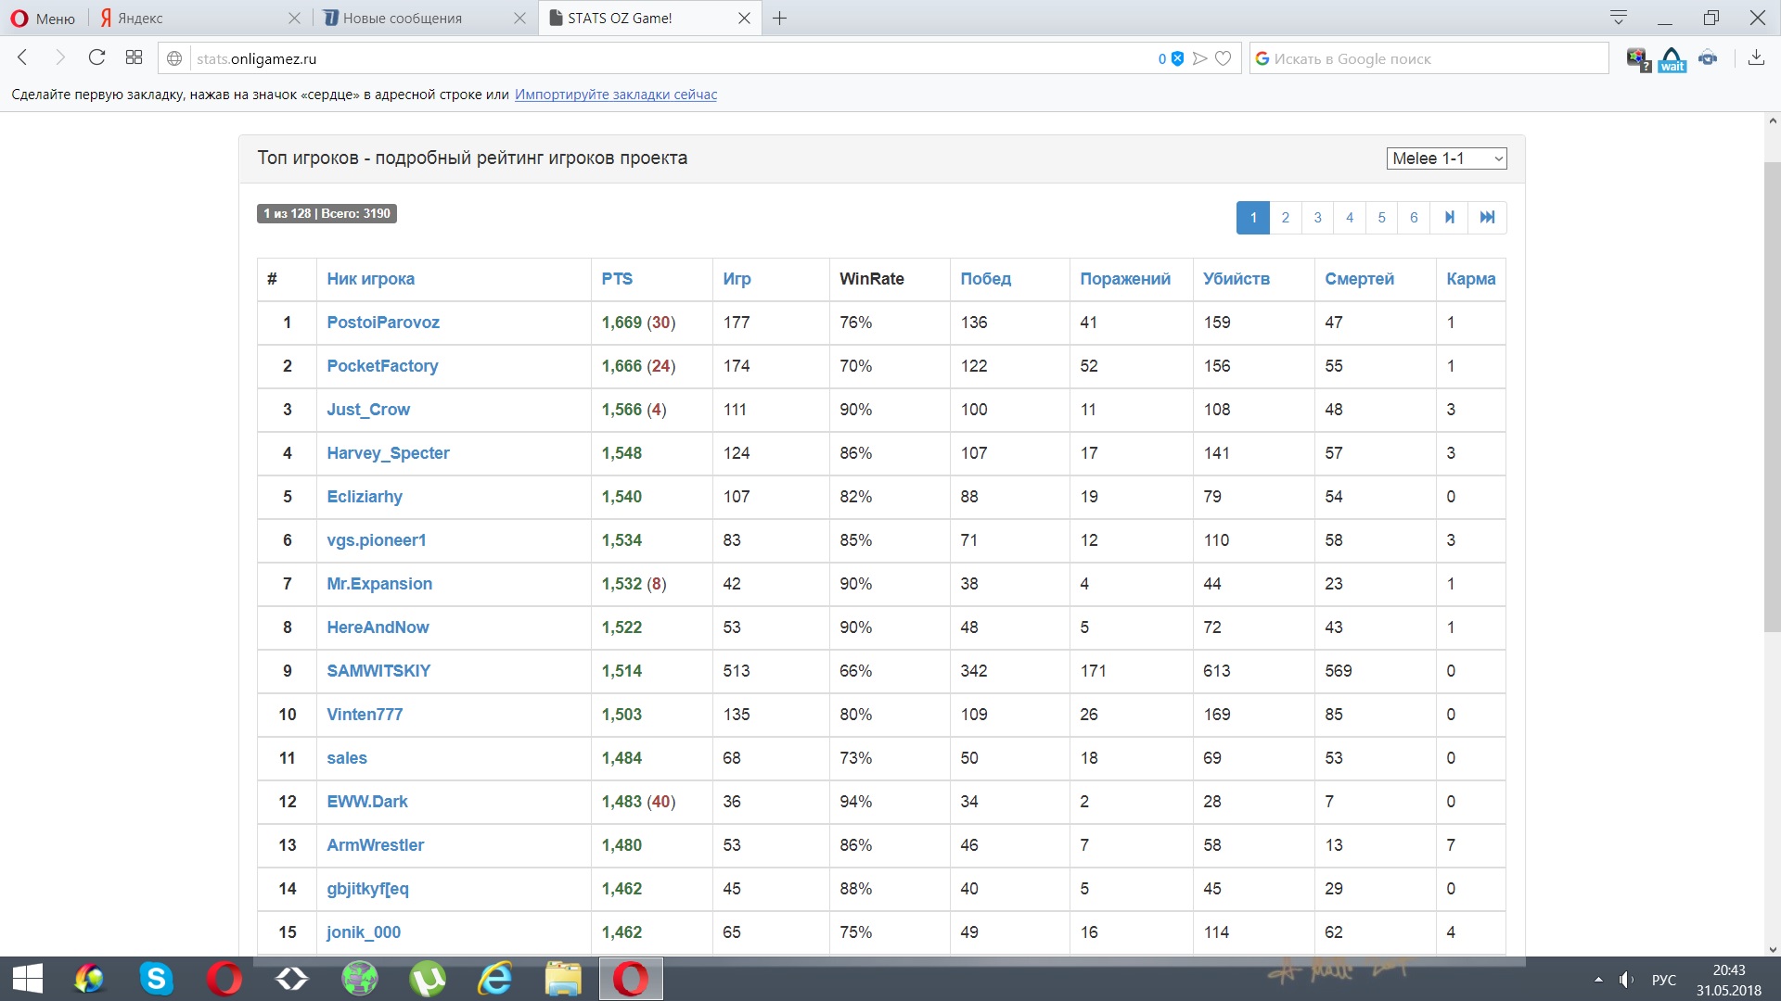Viewport: 1781px width, 1001px height.
Task: Click the blocked ads shield badge
Action: point(1176,58)
